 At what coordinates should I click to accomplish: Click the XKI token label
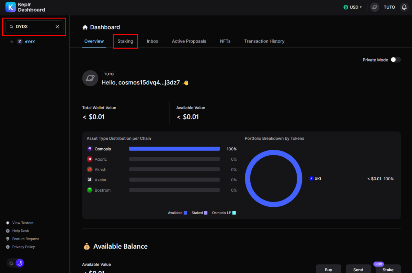click(x=318, y=179)
